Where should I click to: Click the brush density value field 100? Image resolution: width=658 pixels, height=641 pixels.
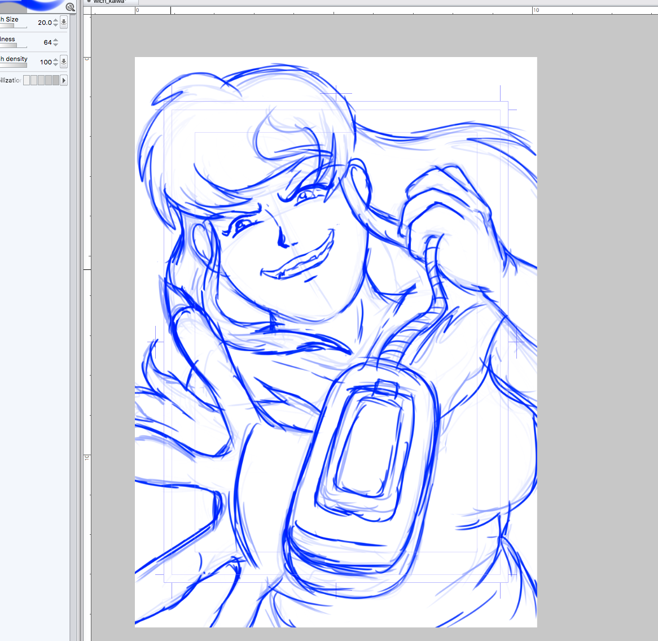click(x=46, y=62)
